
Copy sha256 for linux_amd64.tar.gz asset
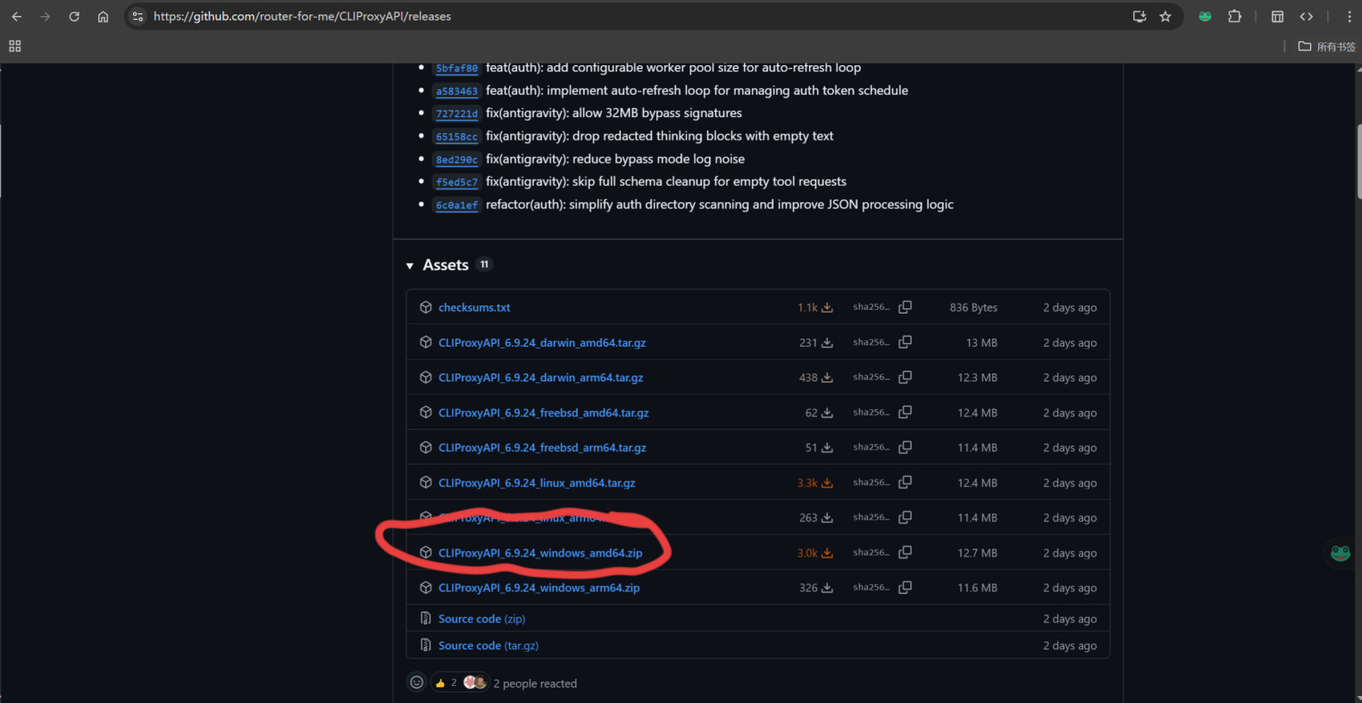[905, 482]
